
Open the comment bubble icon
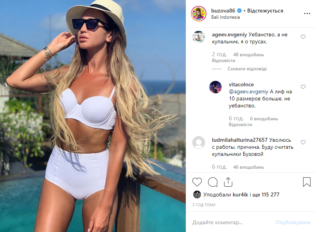click(213, 182)
